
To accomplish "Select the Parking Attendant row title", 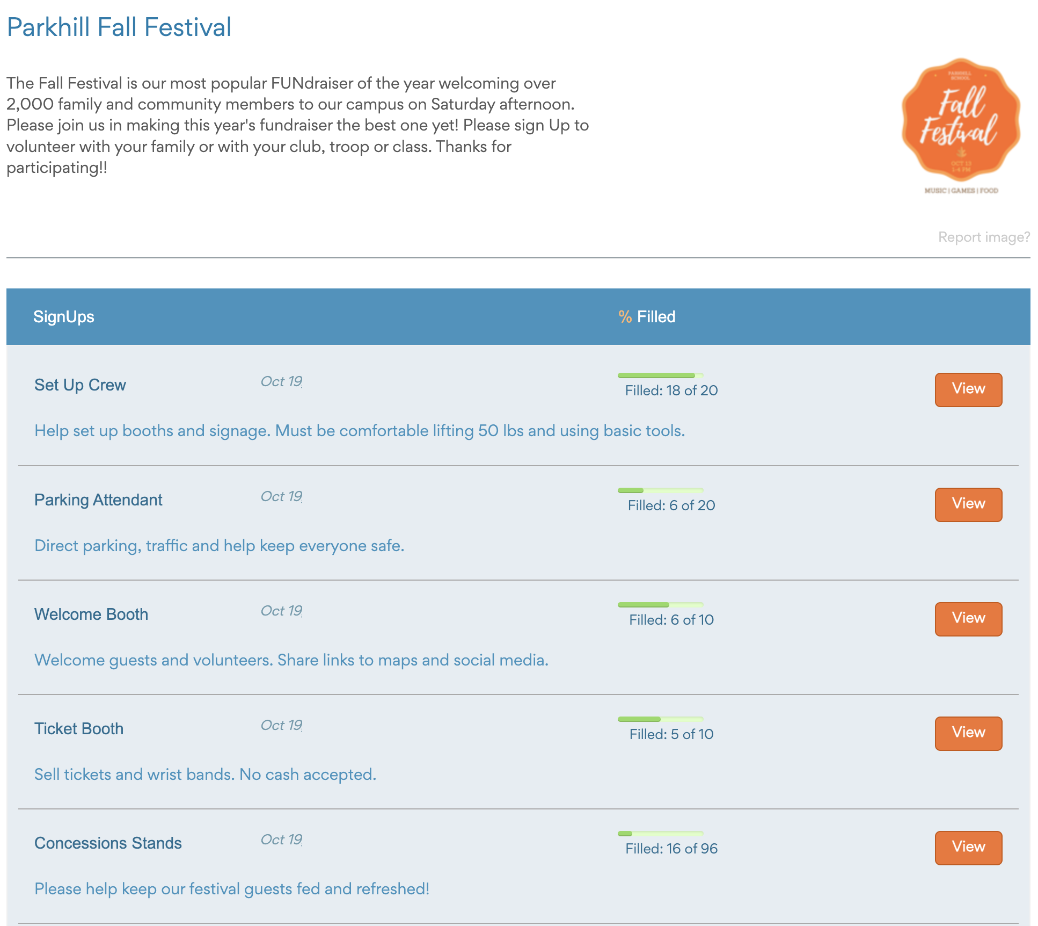I will point(98,500).
